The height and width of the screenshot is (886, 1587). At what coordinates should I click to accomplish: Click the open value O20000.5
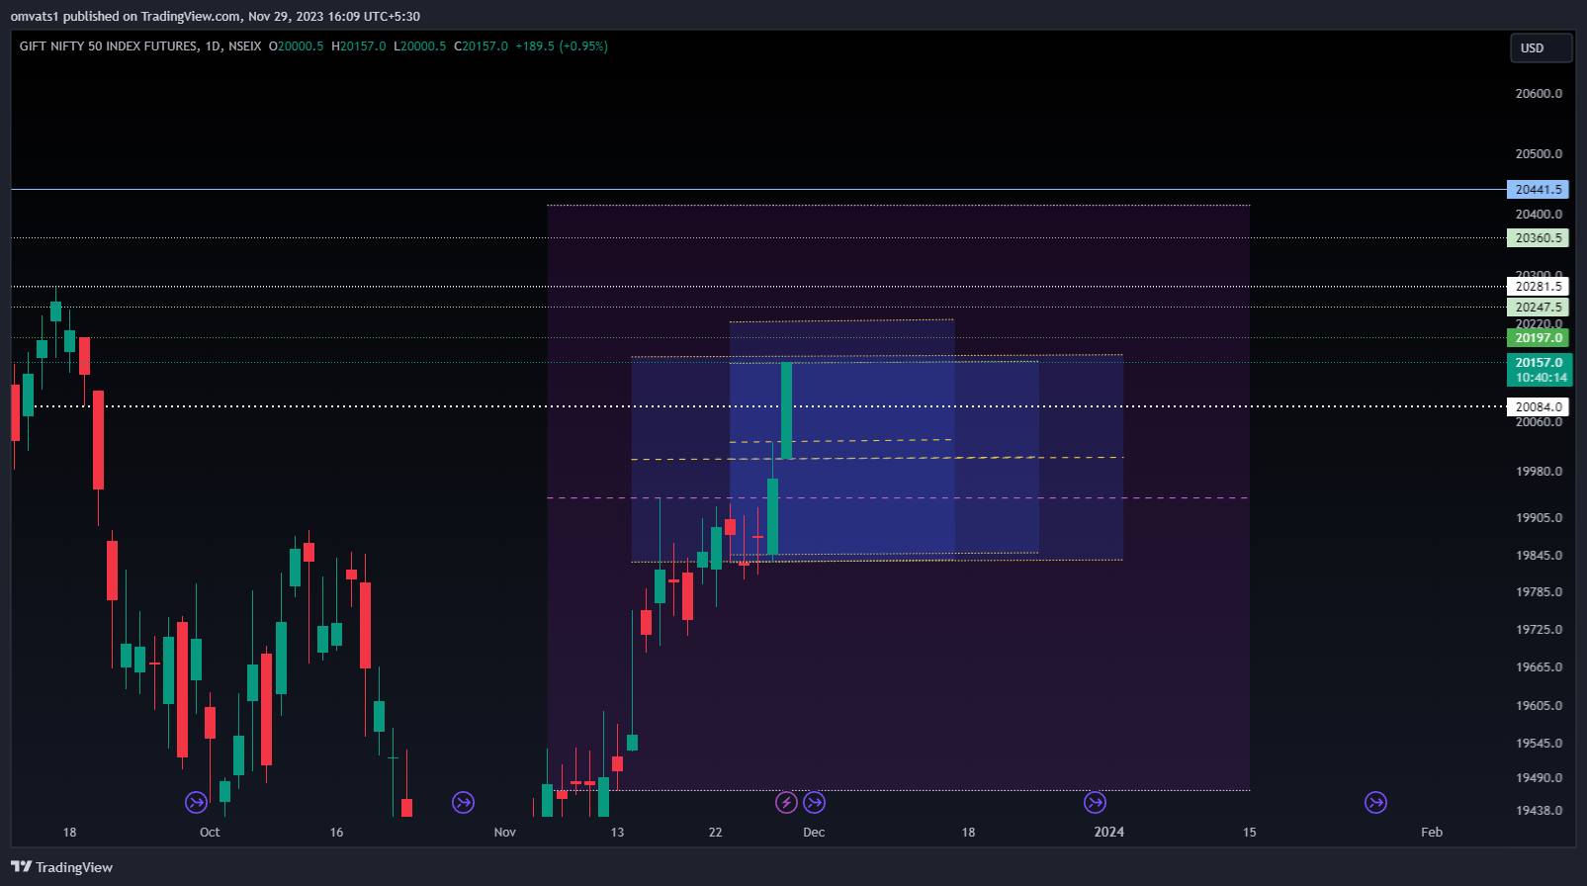point(297,46)
